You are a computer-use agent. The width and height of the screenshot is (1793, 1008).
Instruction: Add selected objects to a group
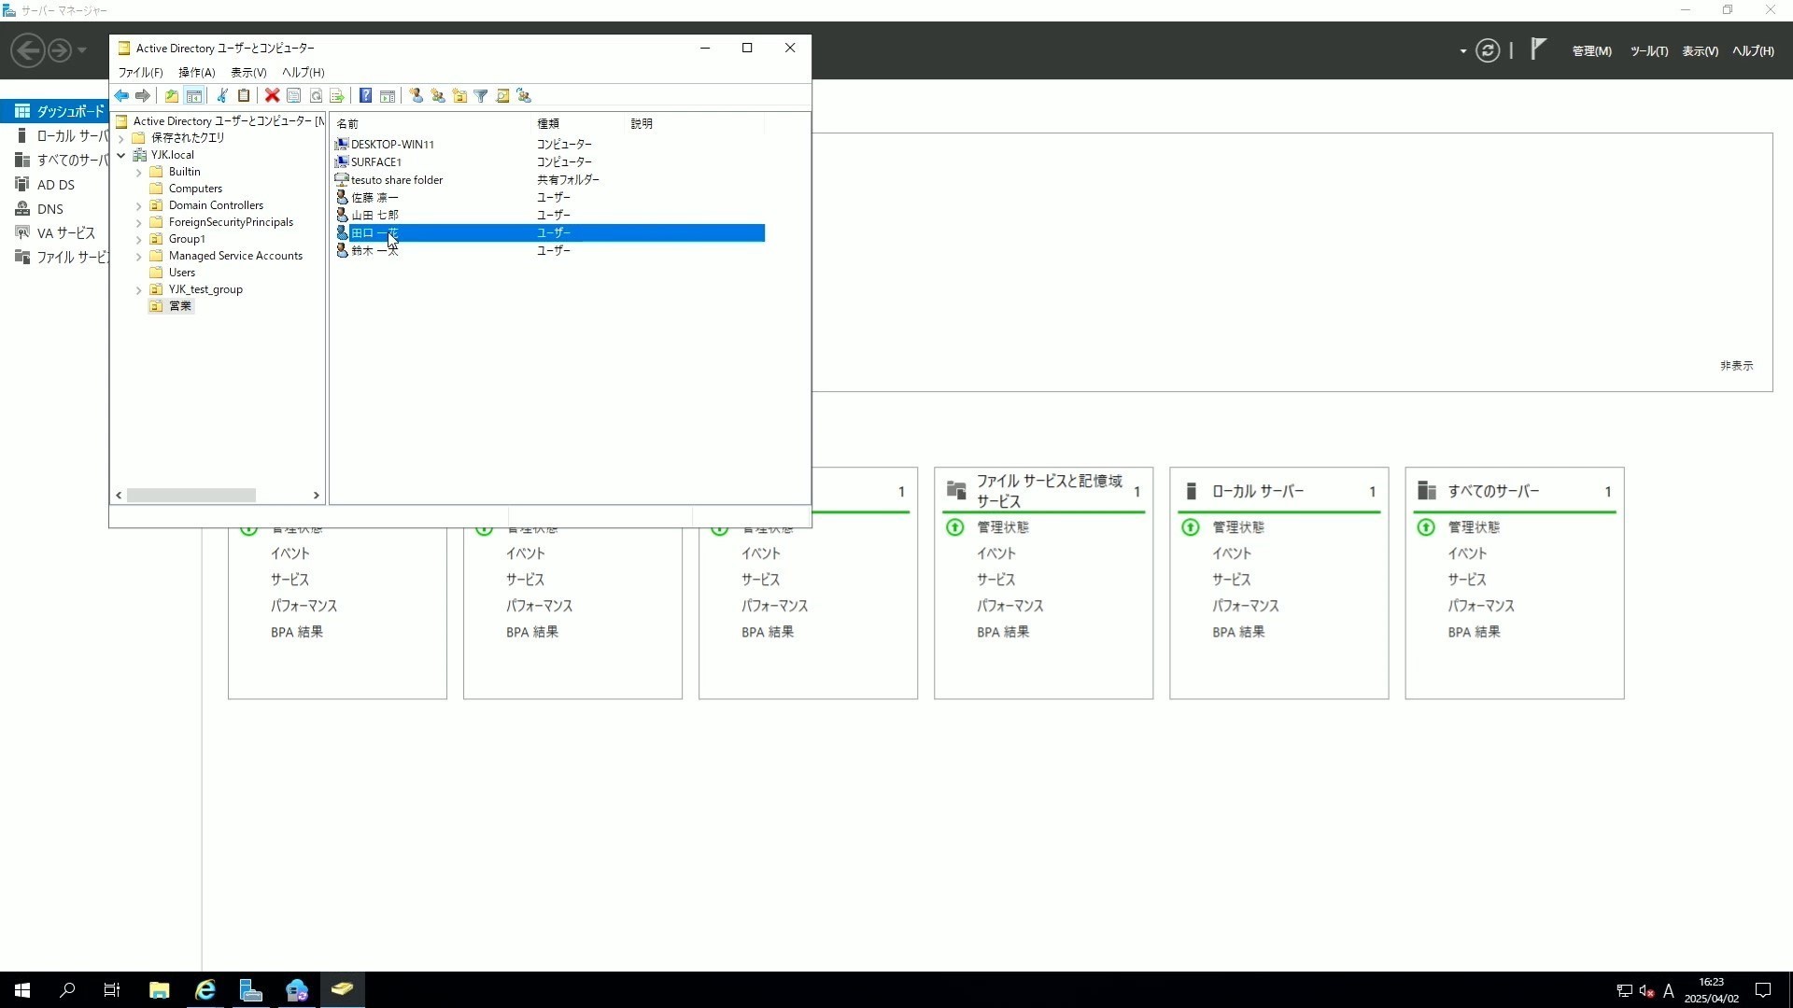point(524,96)
